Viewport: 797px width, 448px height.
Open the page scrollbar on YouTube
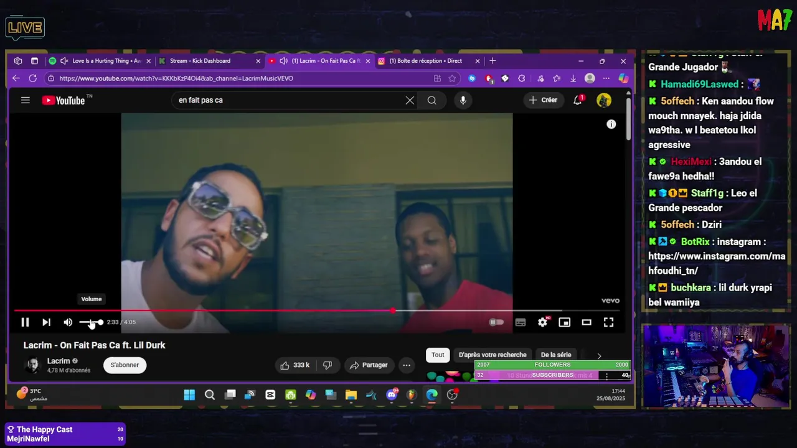pyautogui.click(x=628, y=118)
